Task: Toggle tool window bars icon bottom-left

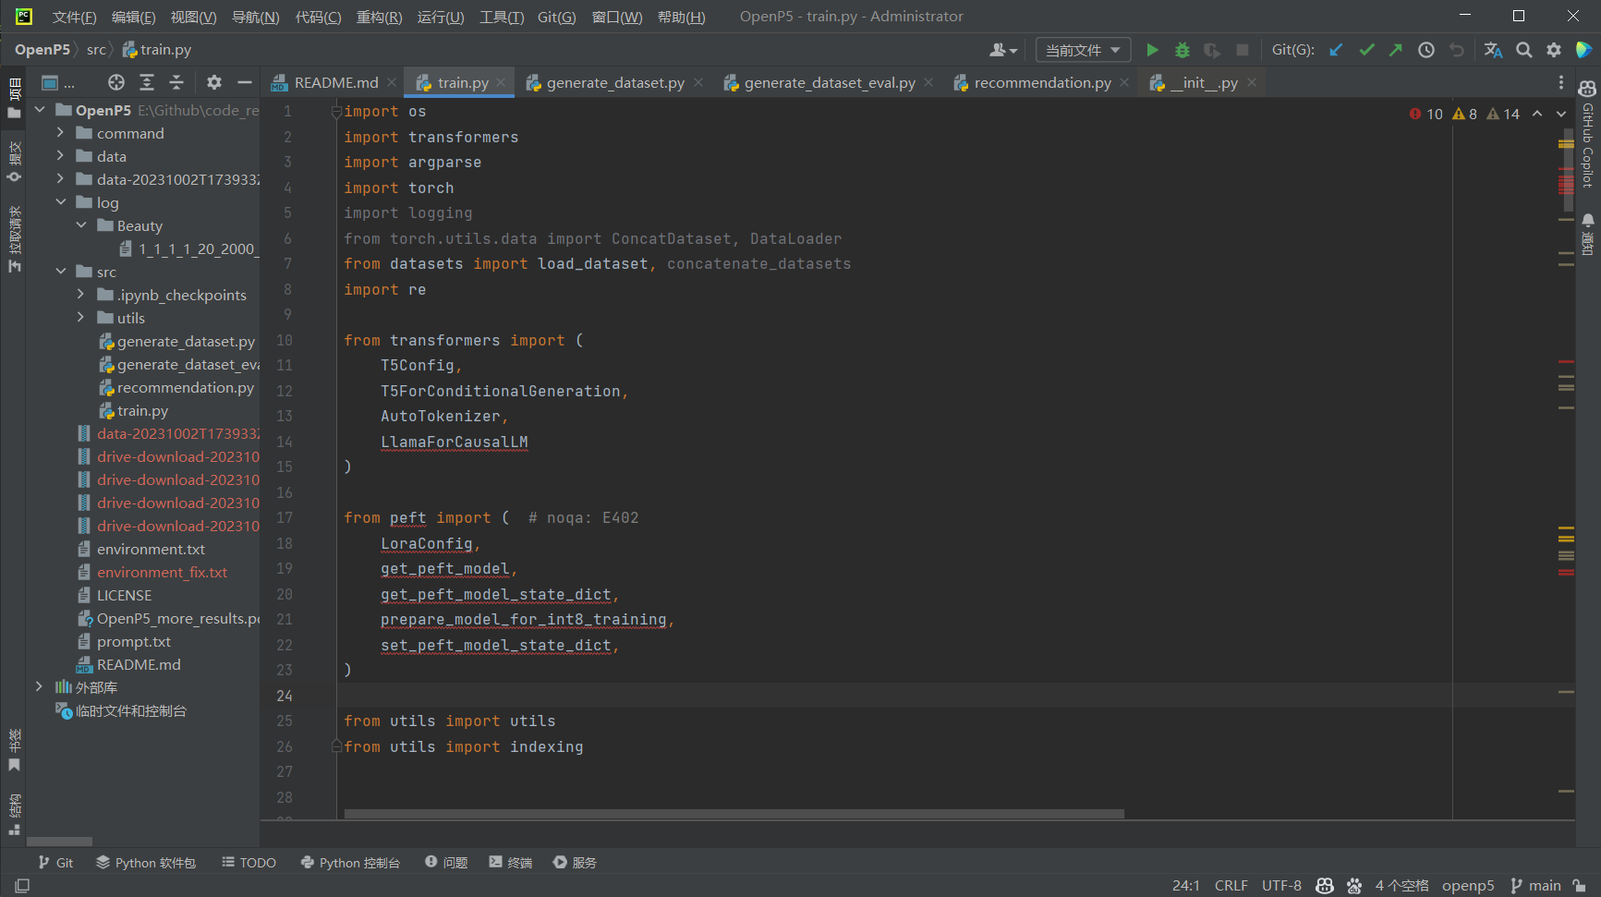Action: 22,886
